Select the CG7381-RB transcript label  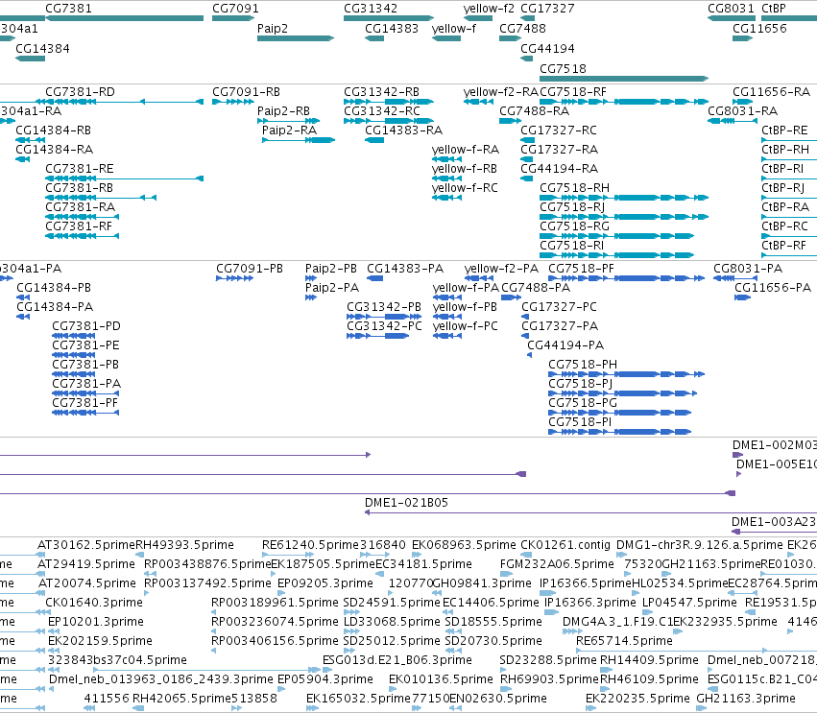(79, 188)
